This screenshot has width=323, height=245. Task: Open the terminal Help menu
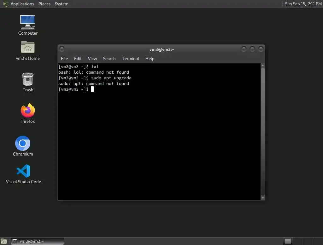pyautogui.click(x=150, y=59)
